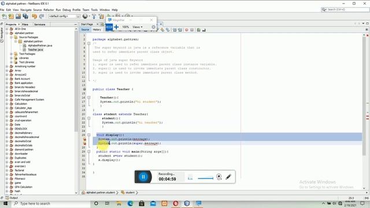This screenshot has height=208, width=370.
Task: Click the New Project toolbar icon
Action: [11, 16]
